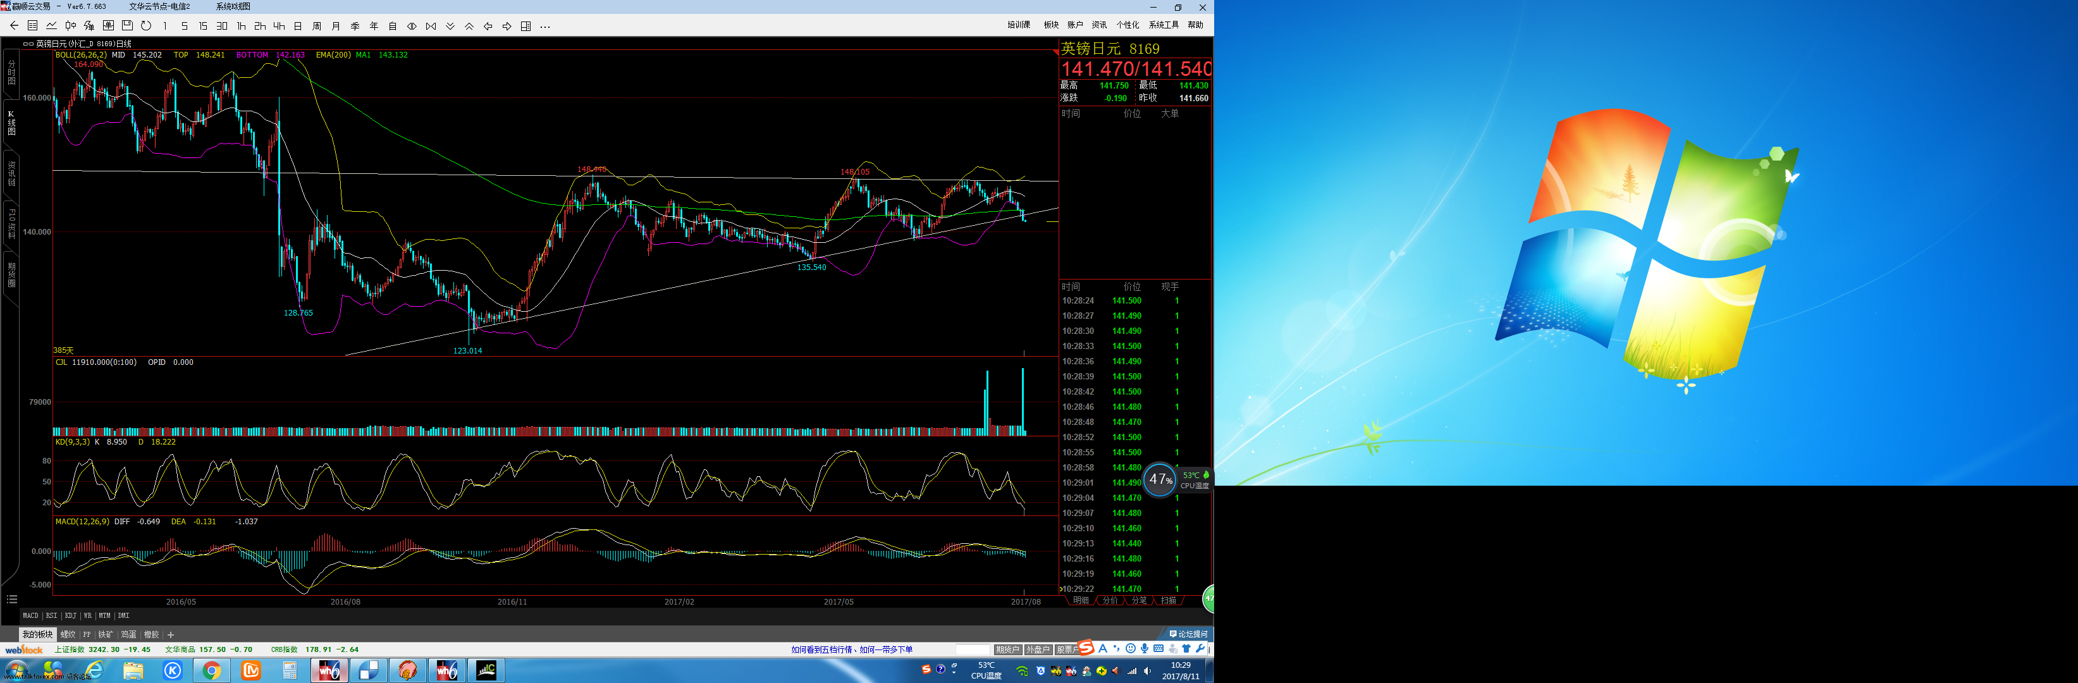This screenshot has width=2078, height=683.
Task: Switch to the K线图 side tab
Action: coord(11,123)
